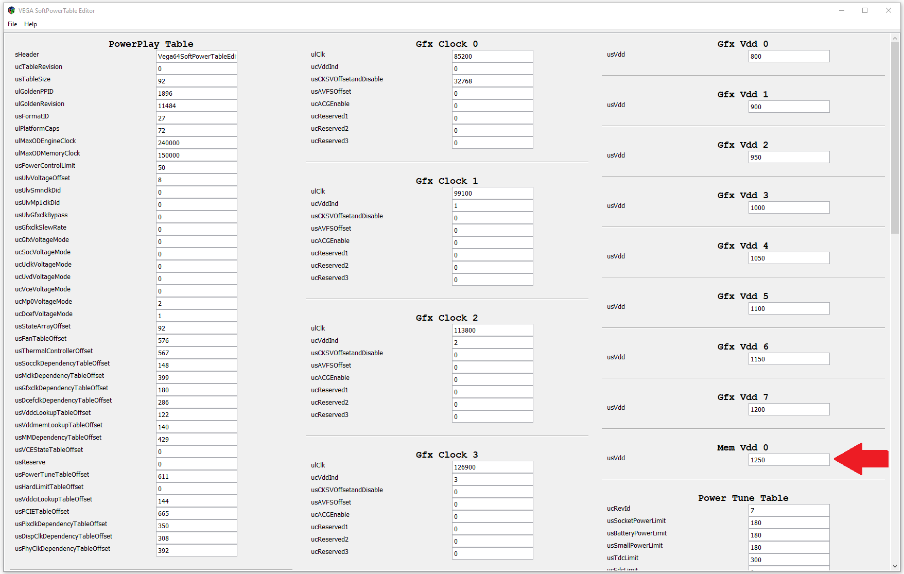Click the ucDcefVoltageMode field
Image resolution: width=904 pixels, height=574 pixels.
197,316
